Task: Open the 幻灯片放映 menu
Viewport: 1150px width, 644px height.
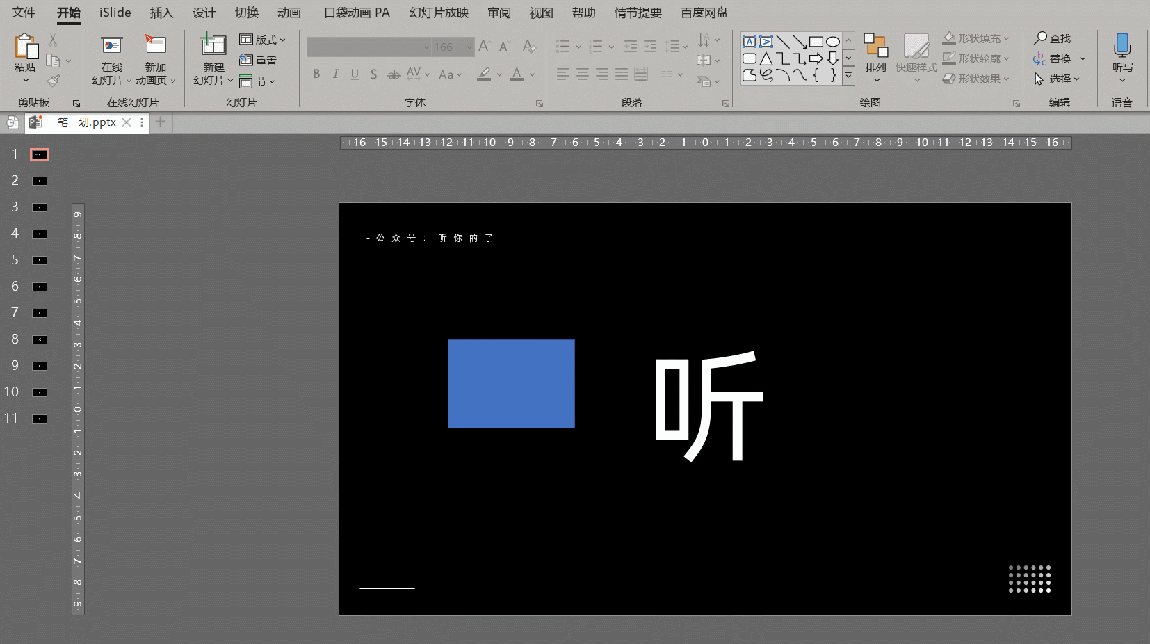Action: 437,12
